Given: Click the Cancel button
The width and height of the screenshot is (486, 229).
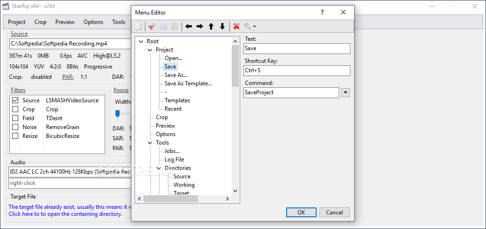Looking at the screenshot, I should pyautogui.click(x=334, y=212).
